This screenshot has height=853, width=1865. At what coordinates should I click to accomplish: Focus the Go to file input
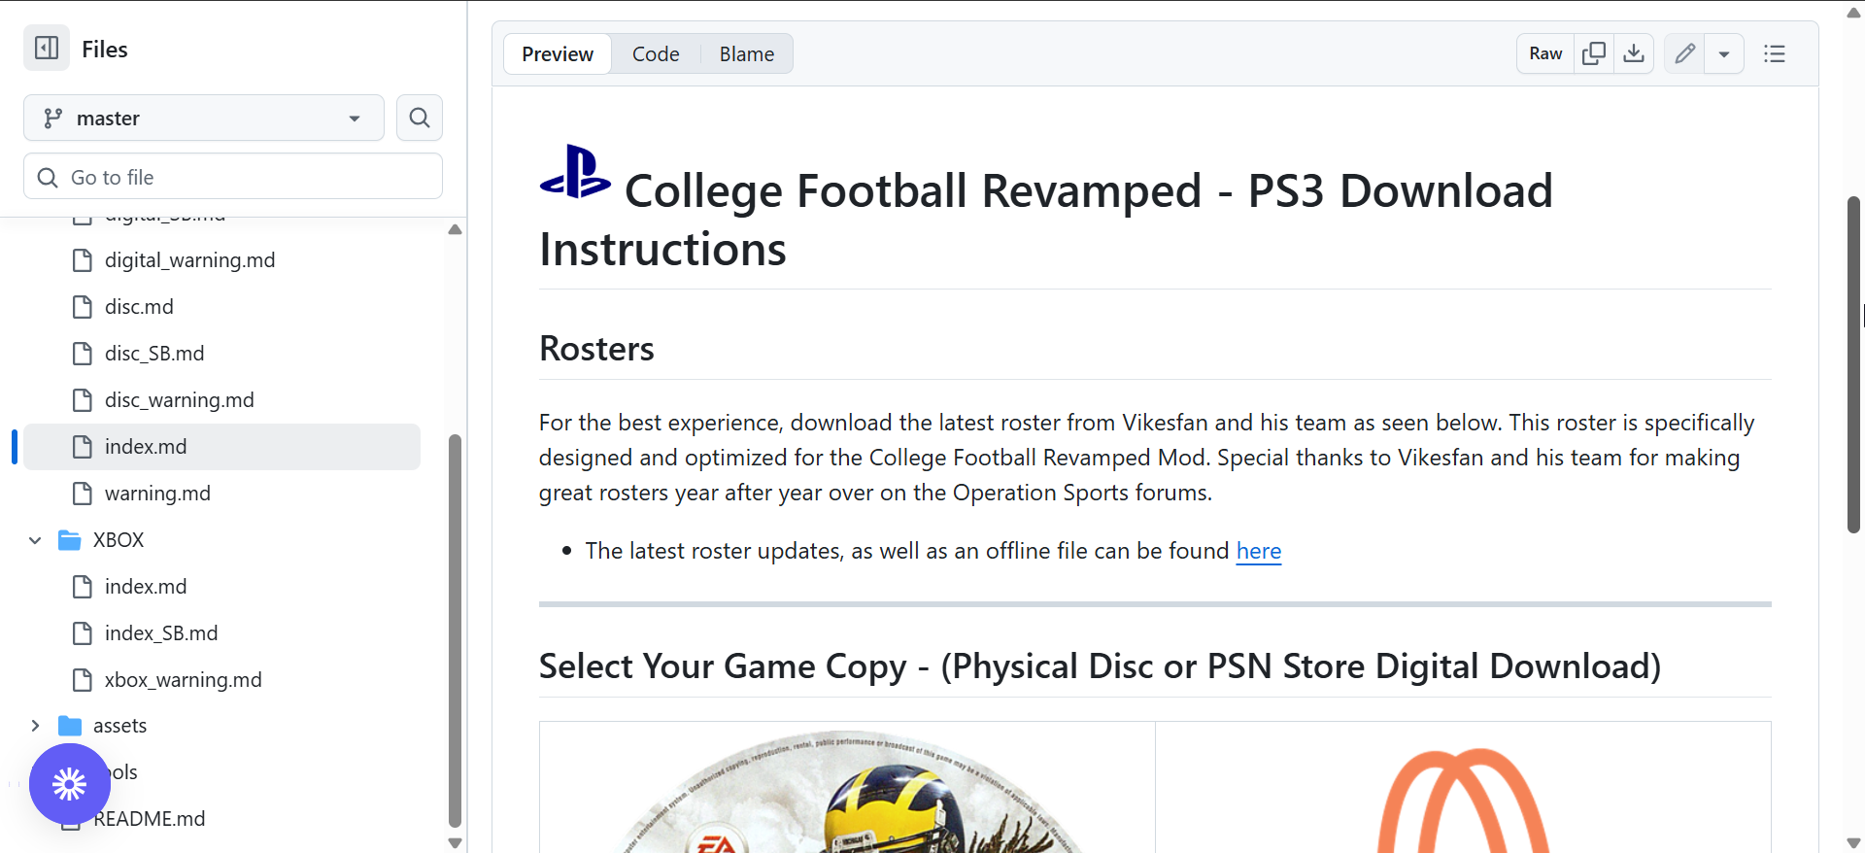tap(233, 177)
